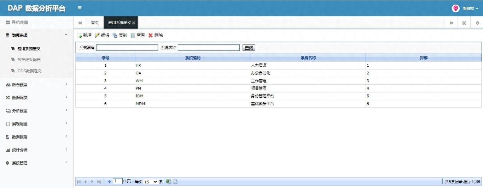Screen dimensions: 483x188
Task: Select the OA code cell
Action: 193,73
